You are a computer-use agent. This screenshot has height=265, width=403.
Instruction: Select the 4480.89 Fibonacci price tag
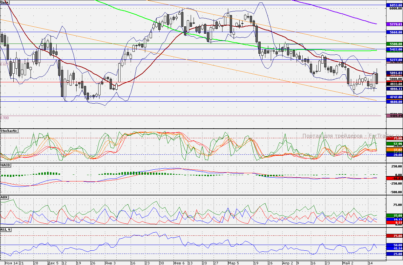(394, 116)
